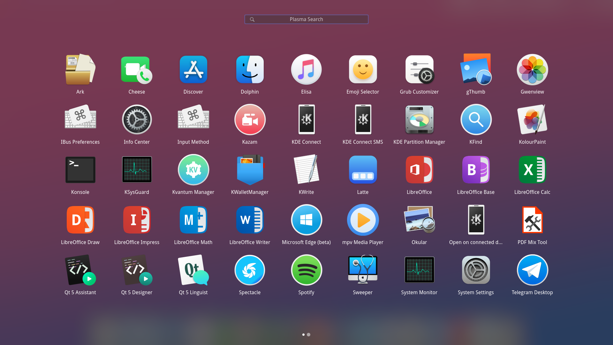Launch System Monitor
The height and width of the screenshot is (345, 613).
[x=419, y=270]
